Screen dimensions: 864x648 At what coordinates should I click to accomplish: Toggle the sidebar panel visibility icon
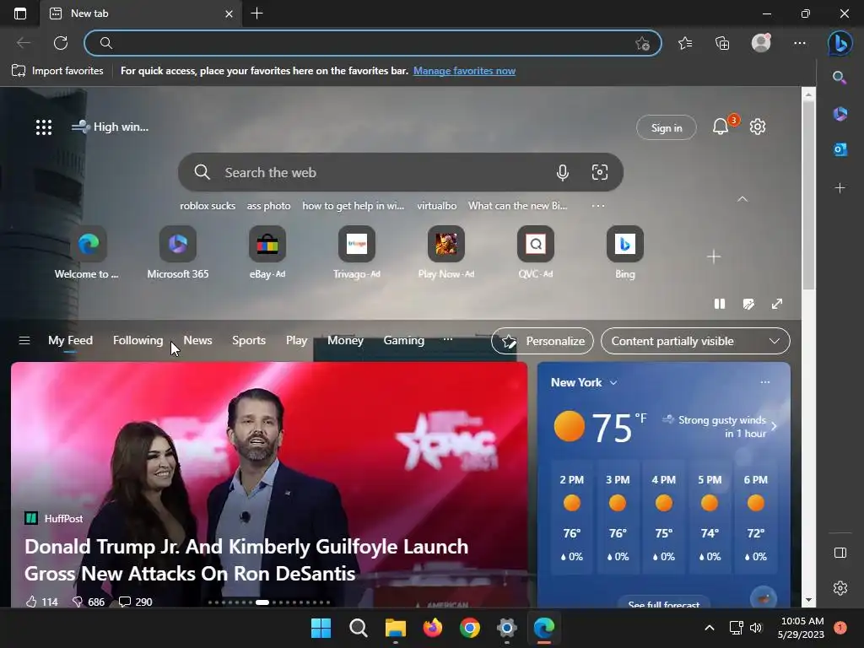click(x=840, y=553)
